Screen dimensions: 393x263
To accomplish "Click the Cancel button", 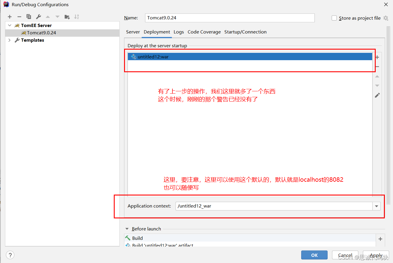I will (345, 255).
